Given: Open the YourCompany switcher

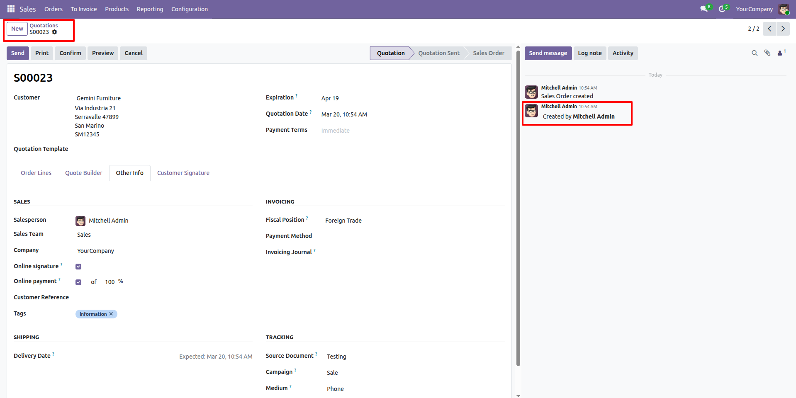Looking at the screenshot, I should click(754, 9).
